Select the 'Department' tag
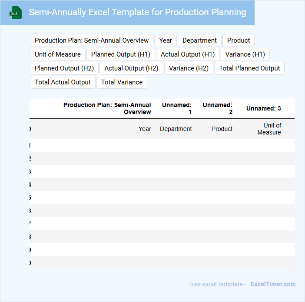Screen dimensions: 305x302 click(x=199, y=40)
